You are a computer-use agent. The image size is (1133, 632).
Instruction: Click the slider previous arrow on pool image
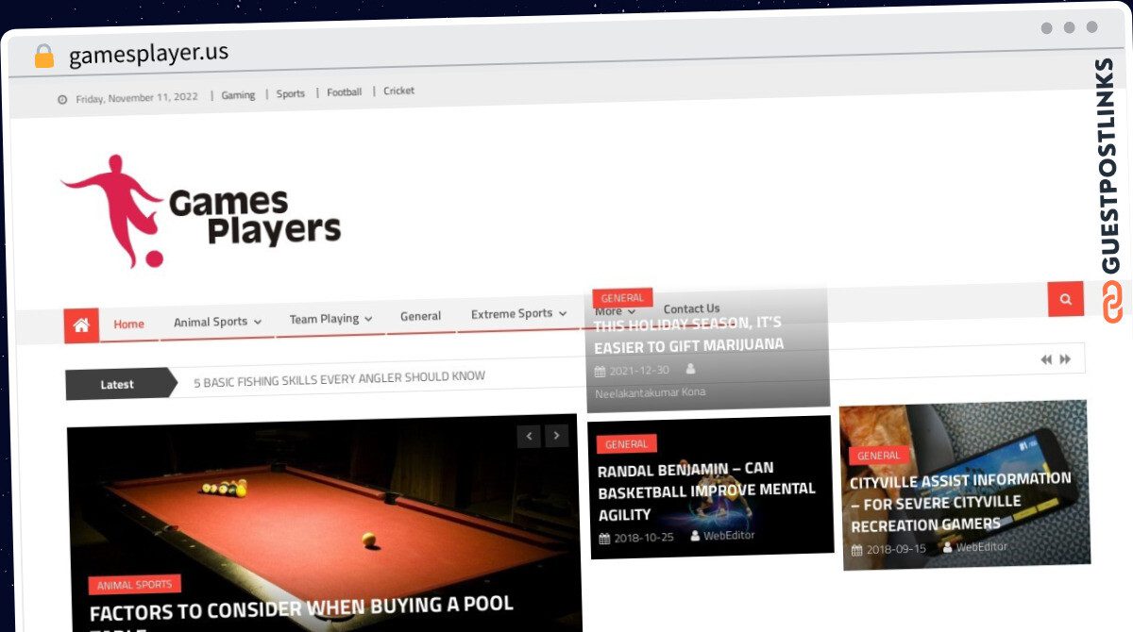(x=529, y=436)
